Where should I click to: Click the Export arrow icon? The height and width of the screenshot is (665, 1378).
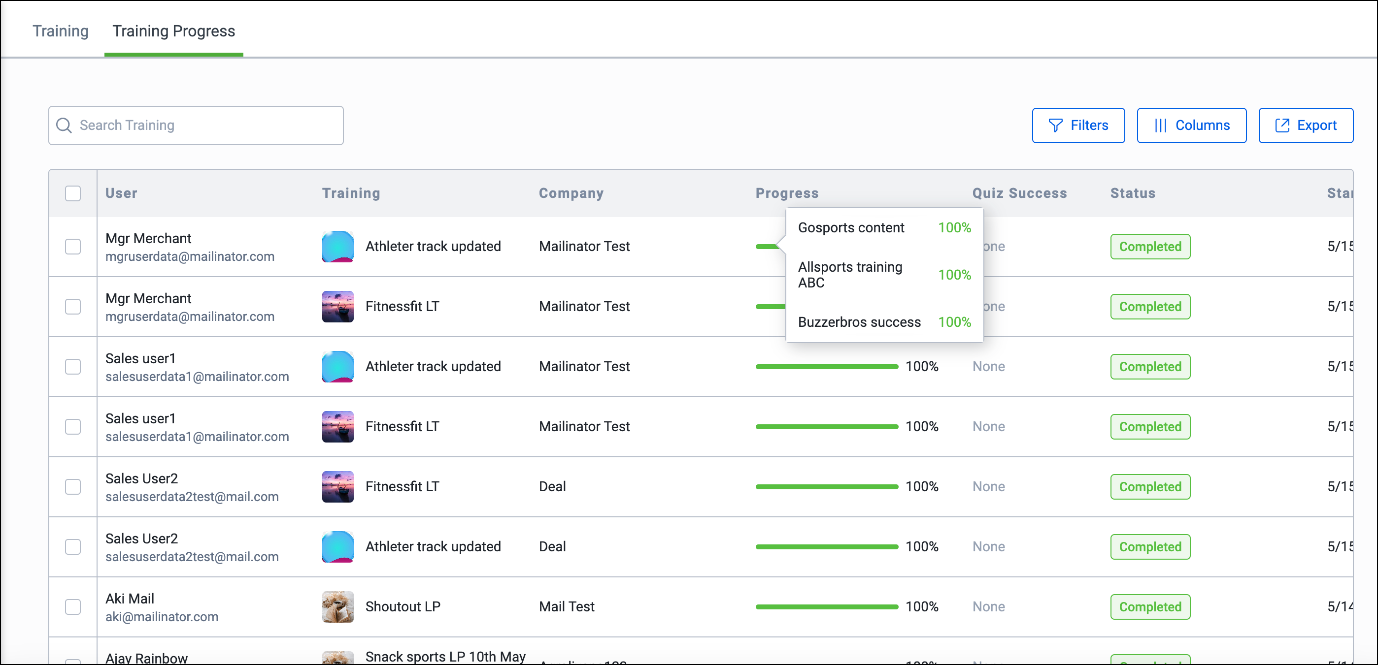(1282, 125)
